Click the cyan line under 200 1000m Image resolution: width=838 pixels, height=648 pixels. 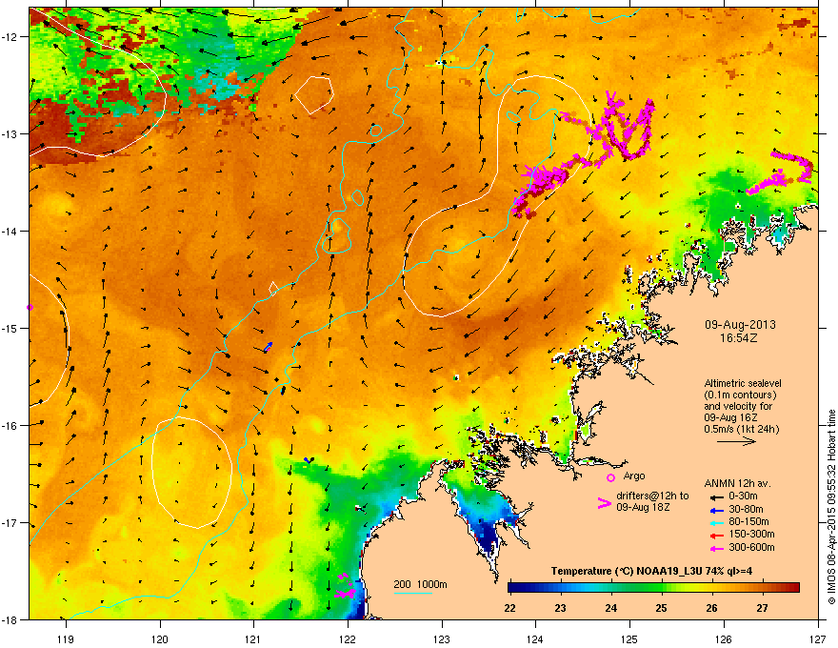[x=412, y=593]
